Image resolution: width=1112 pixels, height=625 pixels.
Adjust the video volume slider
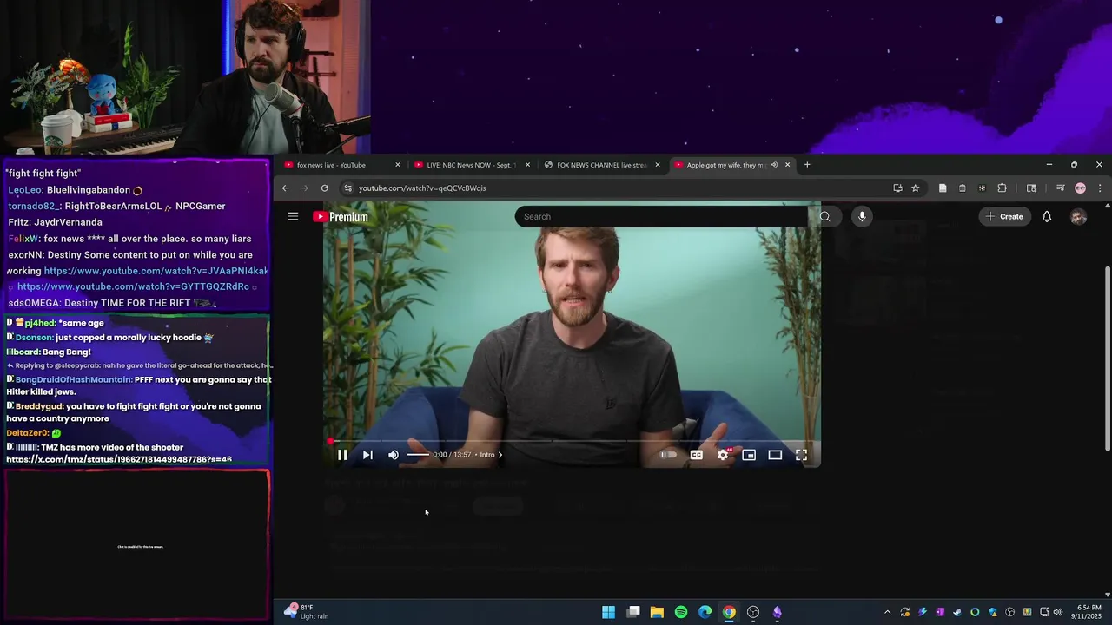pos(418,455)
